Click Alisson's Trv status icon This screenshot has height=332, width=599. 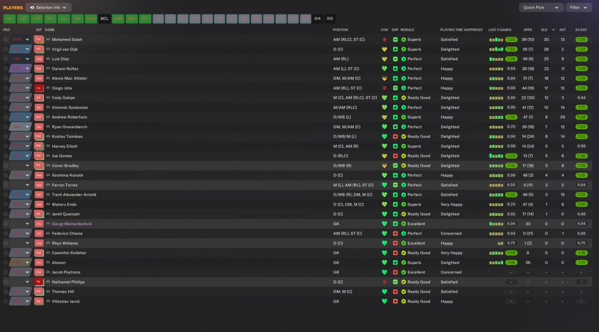point(39,263)
